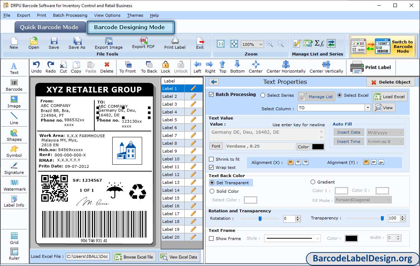Cut the selected object

[x=63, y=67]
